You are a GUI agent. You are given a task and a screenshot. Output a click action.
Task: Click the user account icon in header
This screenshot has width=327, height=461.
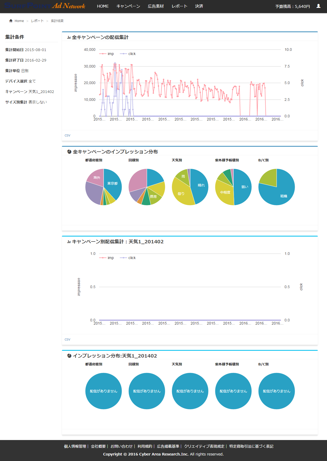[x=318, y=6]
